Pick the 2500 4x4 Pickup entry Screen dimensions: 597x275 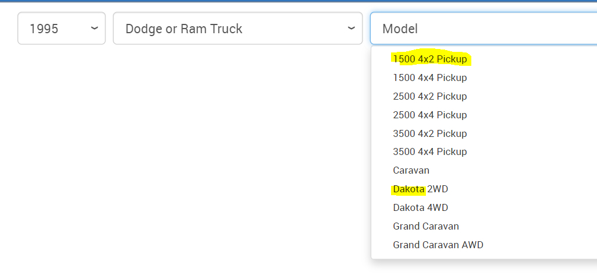point(429,115)
